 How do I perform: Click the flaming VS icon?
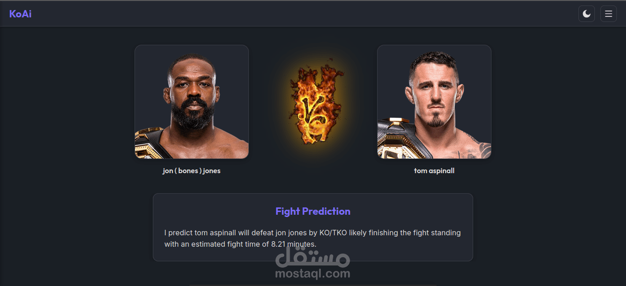tap(315, 104)
